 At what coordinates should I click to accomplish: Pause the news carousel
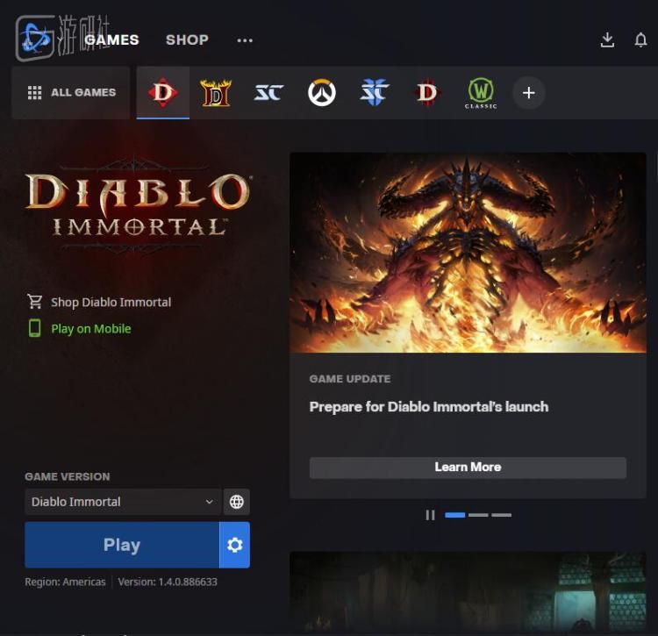click(x=430, y=515)
